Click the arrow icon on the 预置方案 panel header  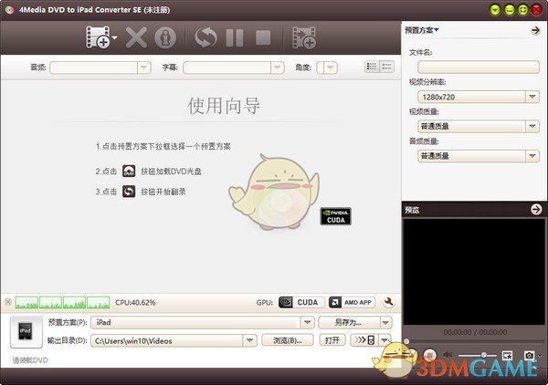535,30
